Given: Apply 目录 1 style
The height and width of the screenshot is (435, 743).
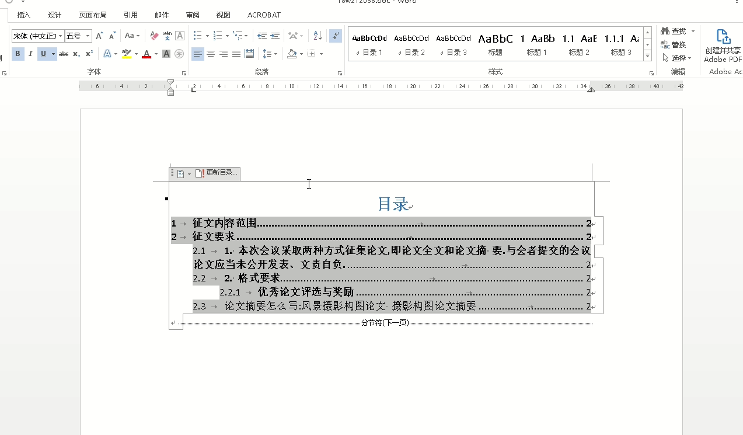Looking at the screenshot, I should 369,45.
